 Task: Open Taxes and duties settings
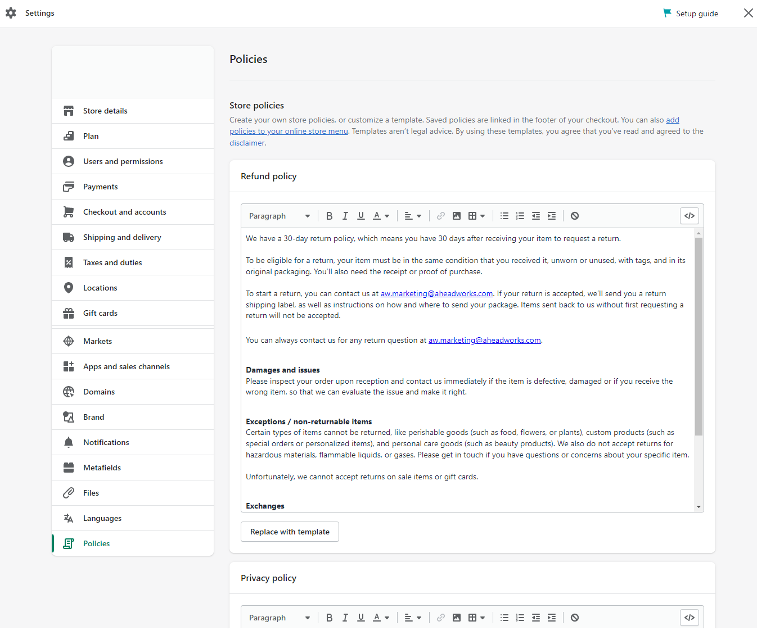pyautogui.click(x=133, y=262)
